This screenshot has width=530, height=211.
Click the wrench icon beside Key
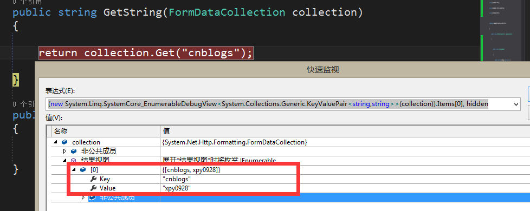pos(94,179)
